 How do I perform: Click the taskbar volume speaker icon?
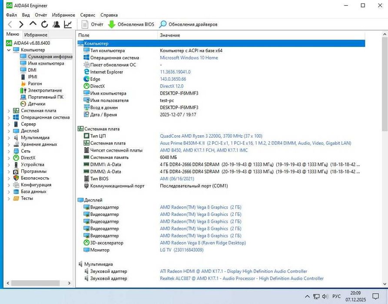click(x=325, y=296)
